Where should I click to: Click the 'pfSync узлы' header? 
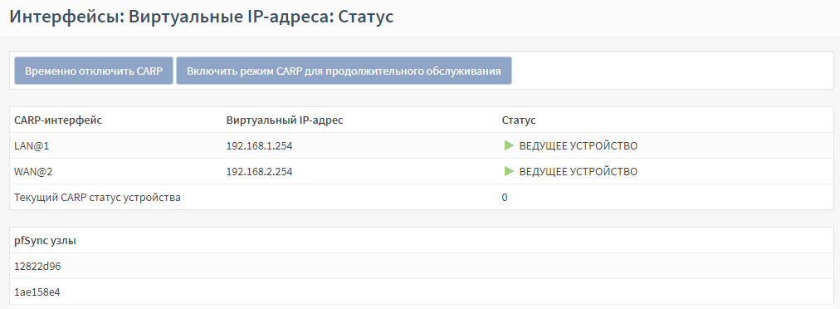tap(45, 241)
